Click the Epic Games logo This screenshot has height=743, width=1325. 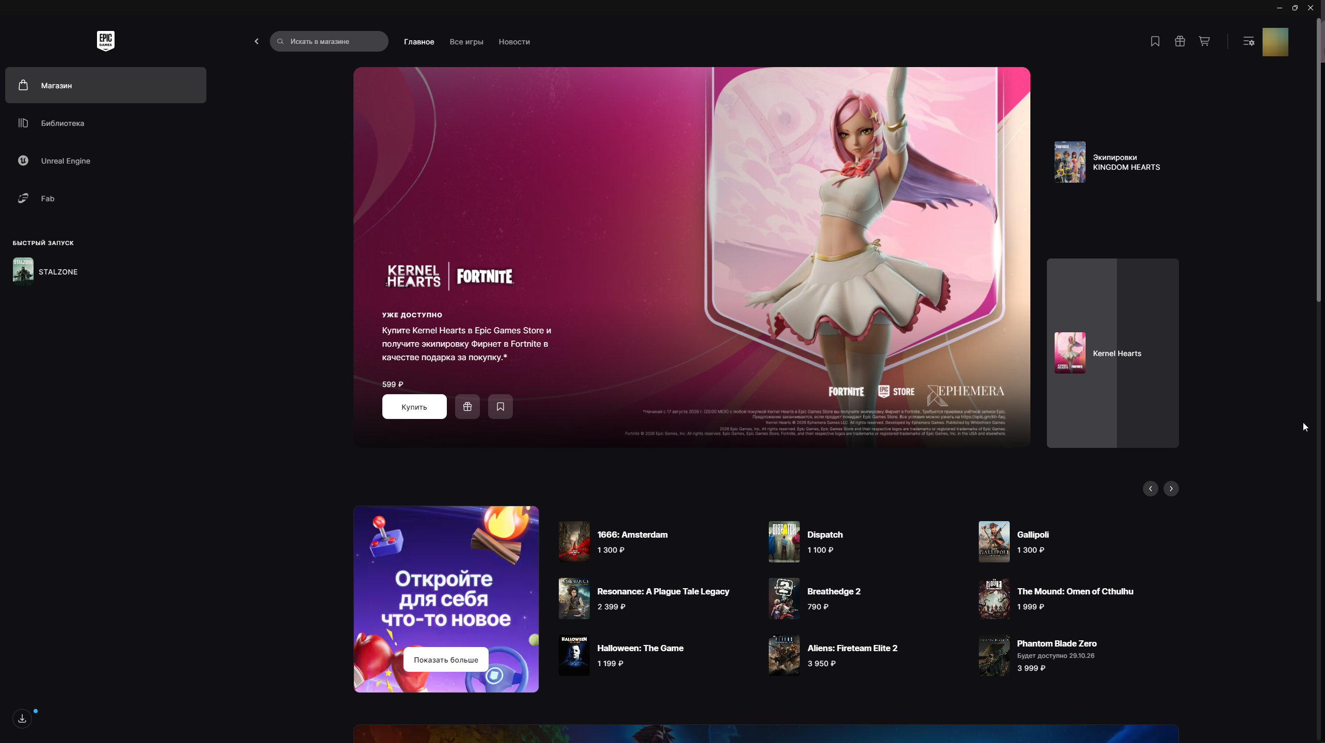click(105, 41)
